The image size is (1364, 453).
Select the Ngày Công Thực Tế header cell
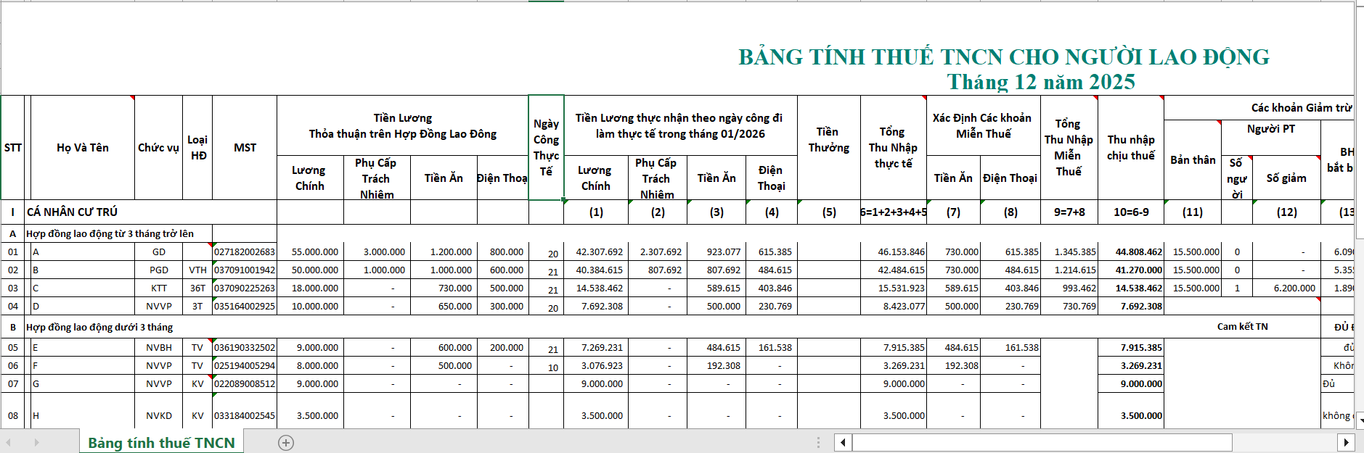(x=546, y=147)
